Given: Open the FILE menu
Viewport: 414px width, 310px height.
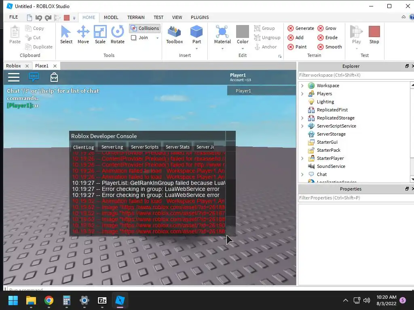Looking at the screenshot, I should point(13,17).
